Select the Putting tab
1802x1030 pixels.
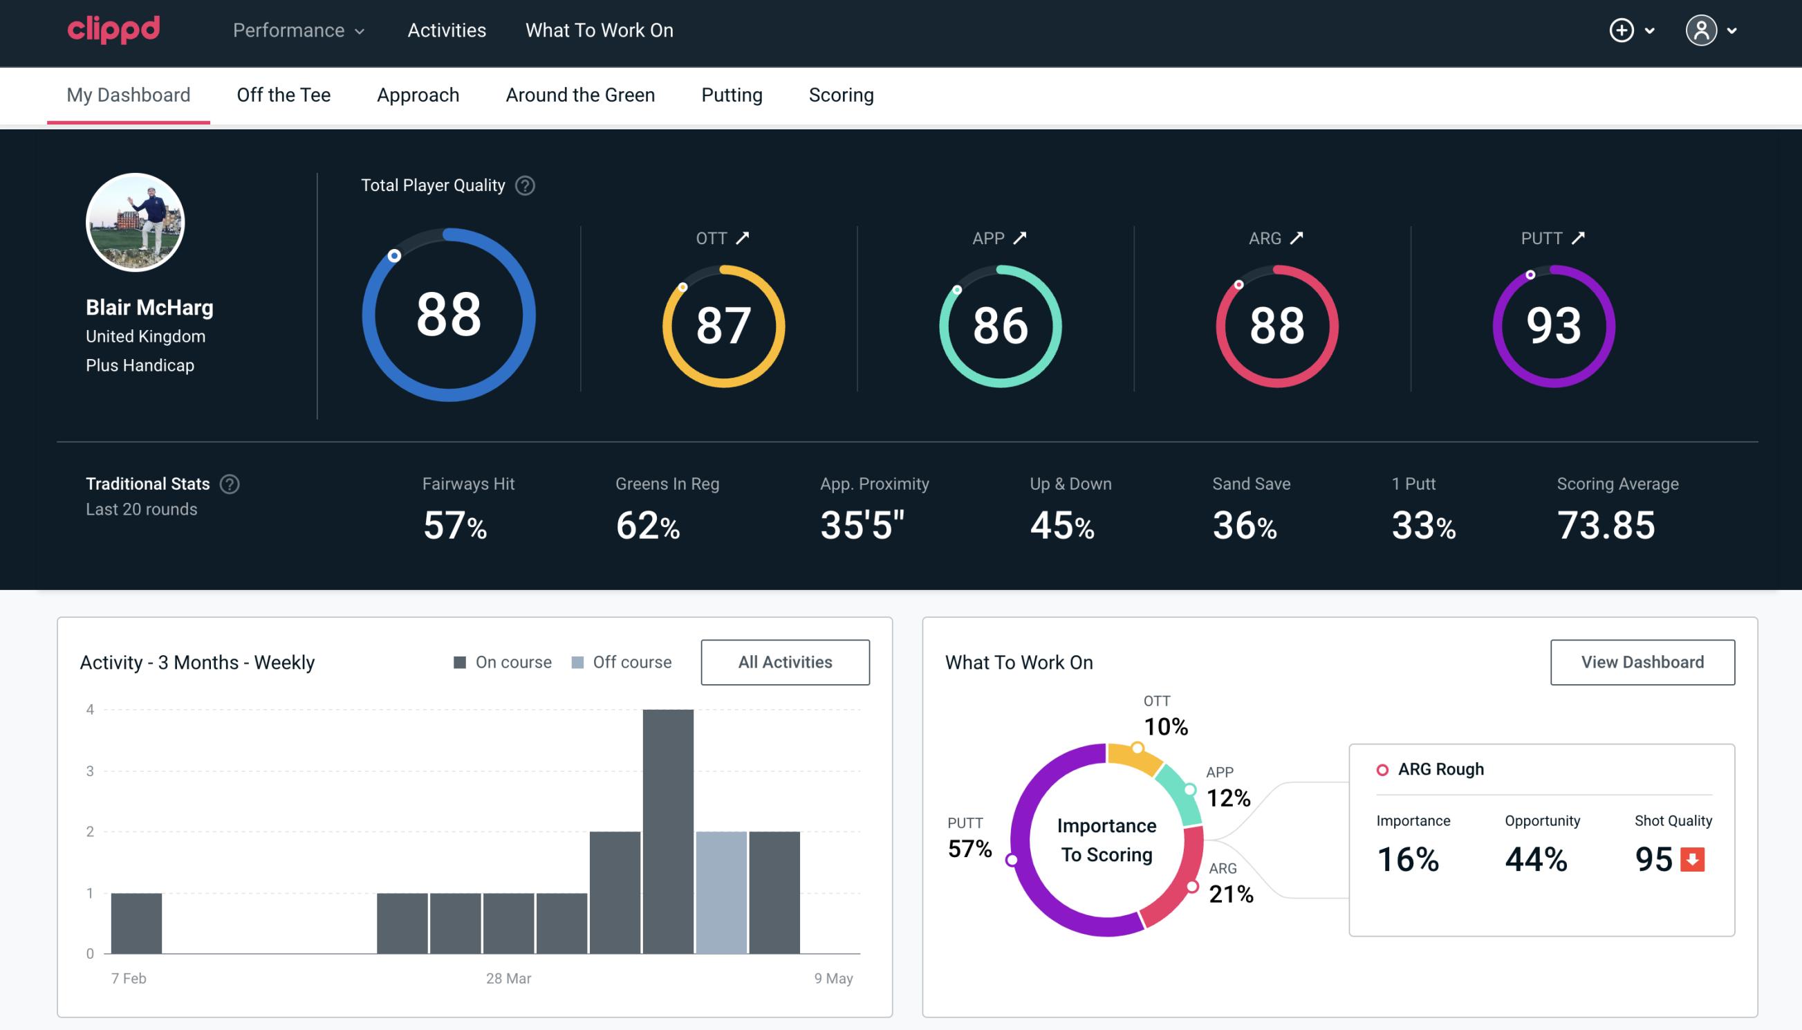coord(732,93)
